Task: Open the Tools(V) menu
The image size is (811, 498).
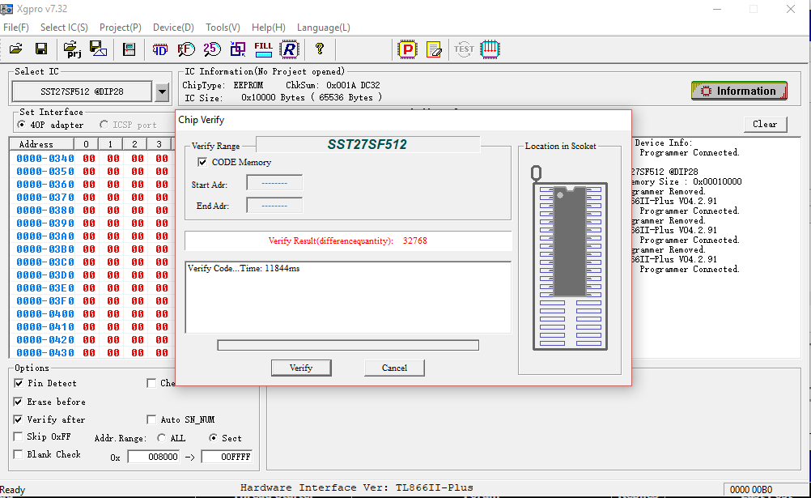Action: (223, 28)
